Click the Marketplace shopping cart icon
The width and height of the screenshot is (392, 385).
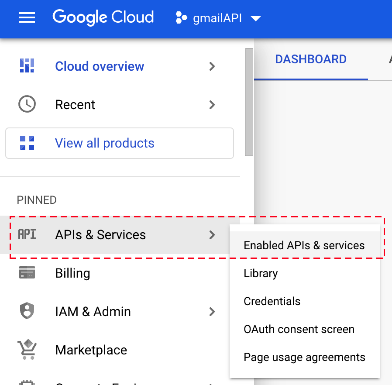(x=27, y=350)
